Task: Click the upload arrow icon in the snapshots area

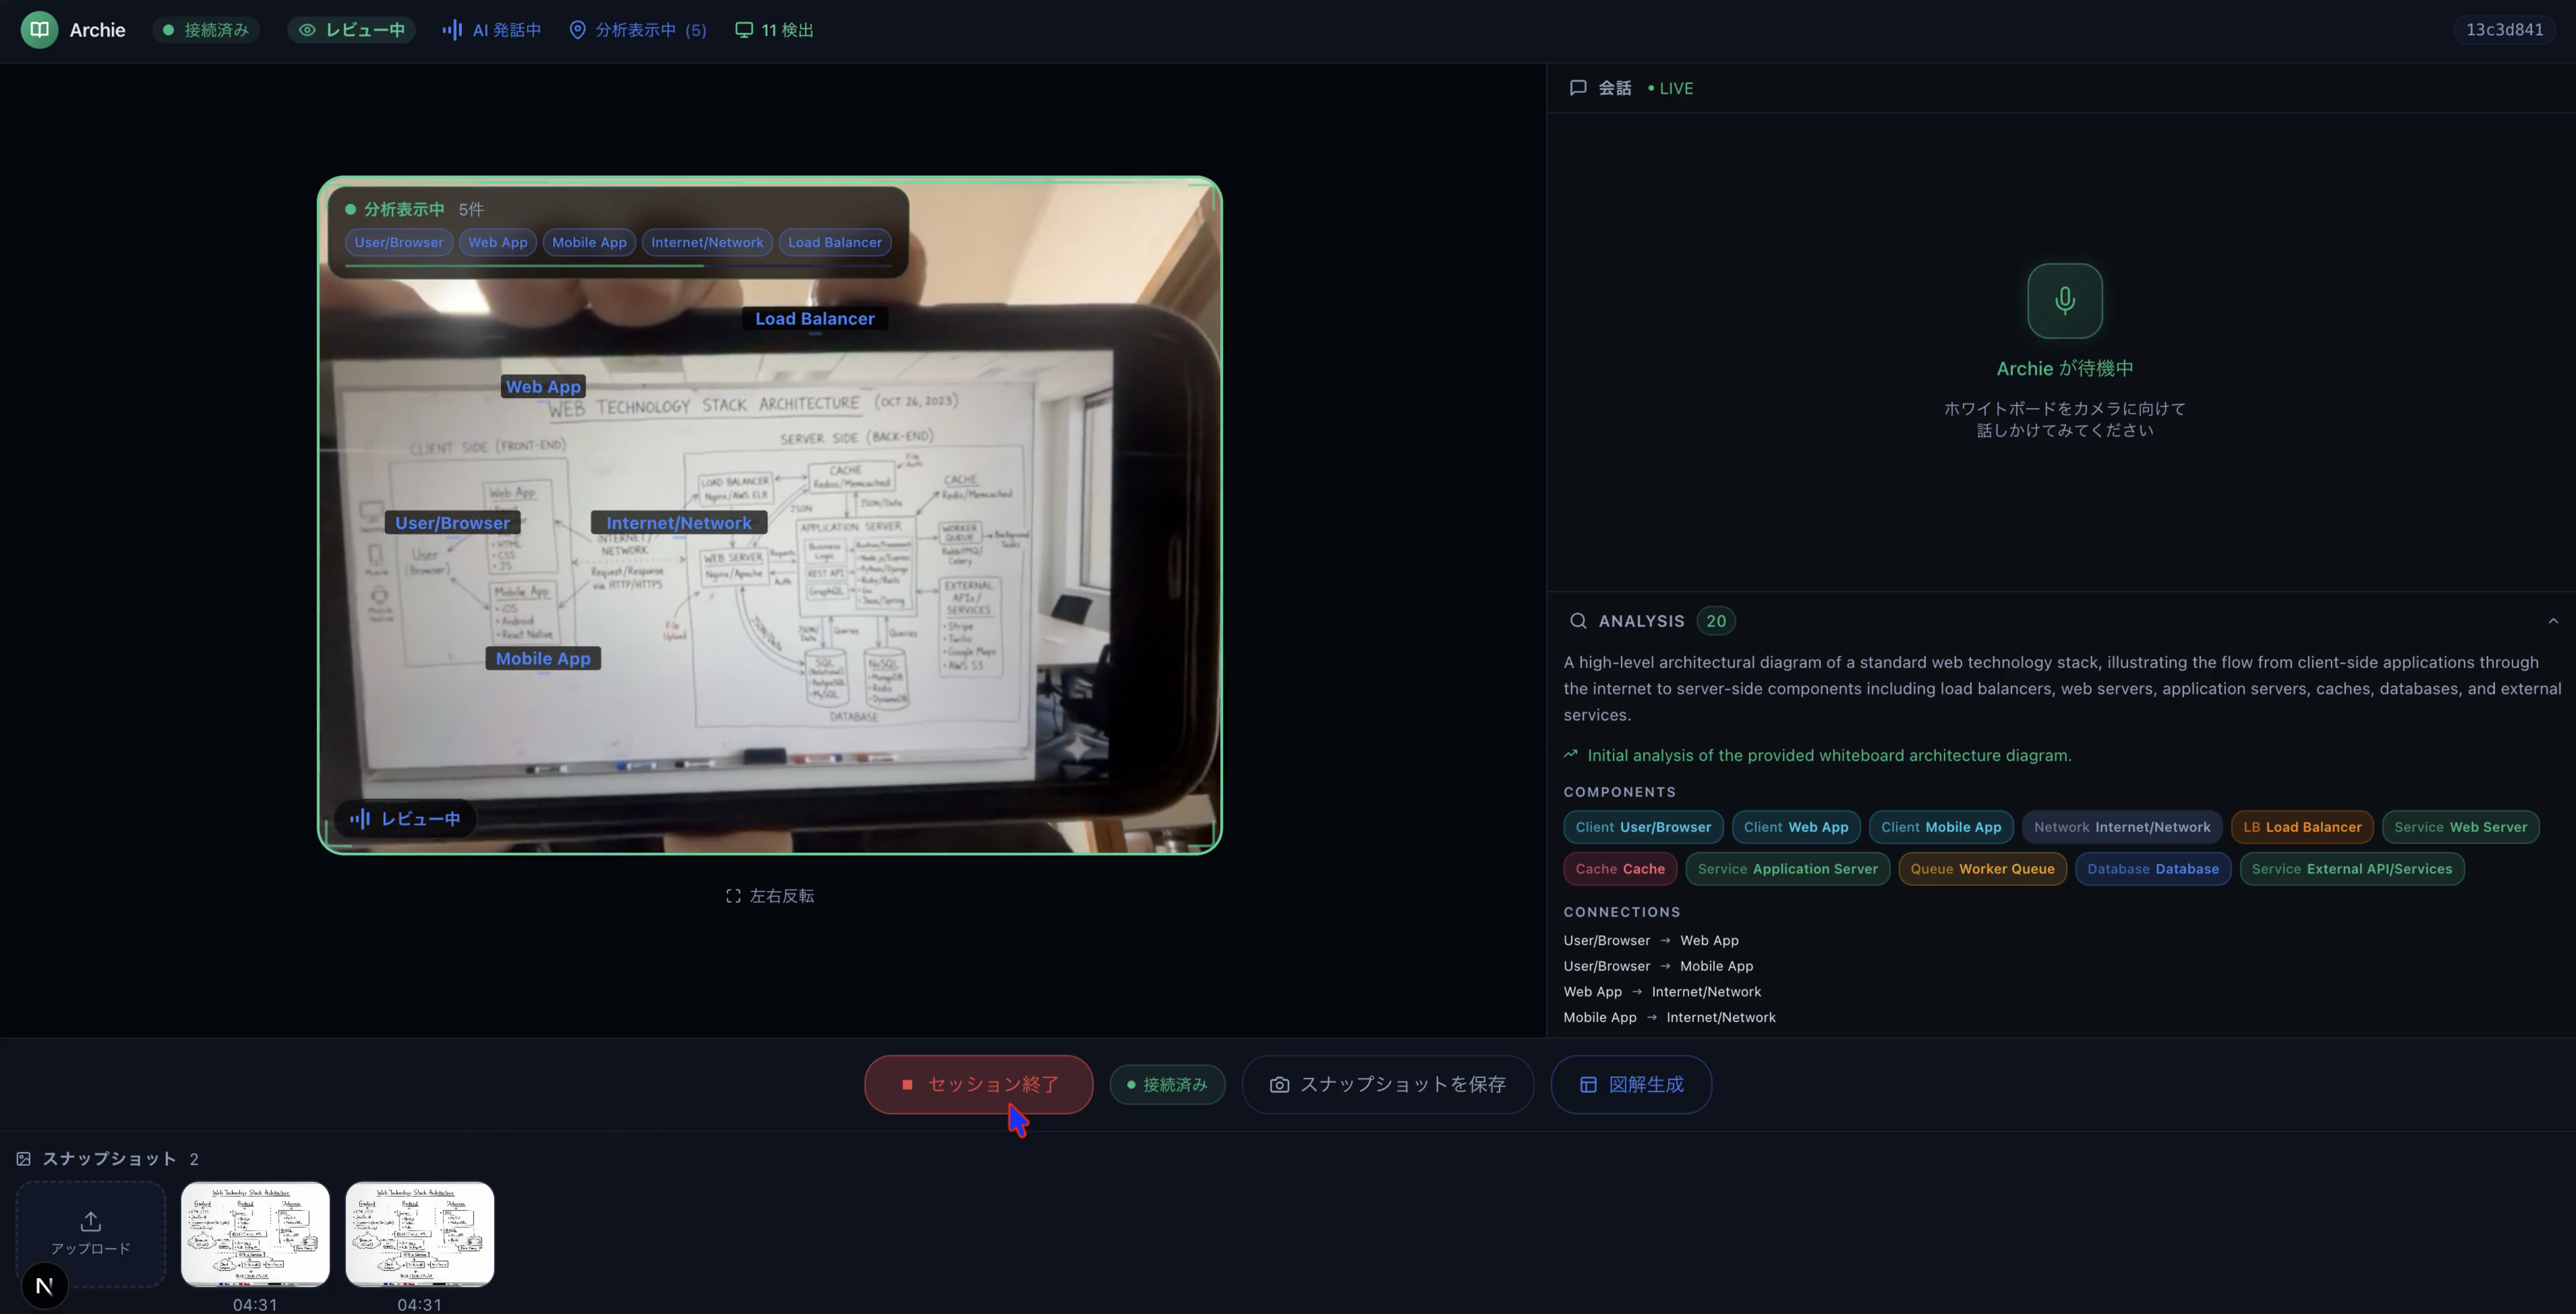Action: [91, 1222]
